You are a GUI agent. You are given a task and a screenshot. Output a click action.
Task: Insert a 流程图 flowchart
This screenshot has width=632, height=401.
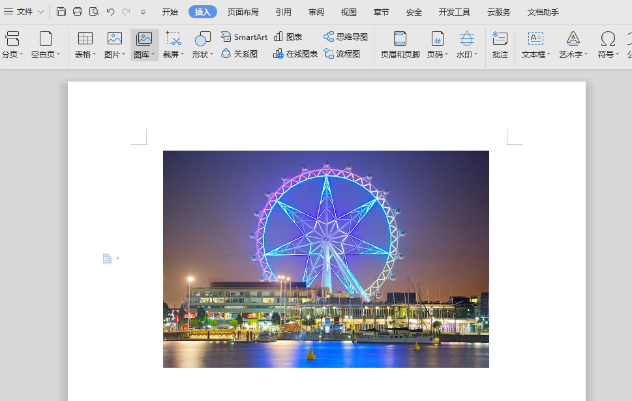[342, 54]
